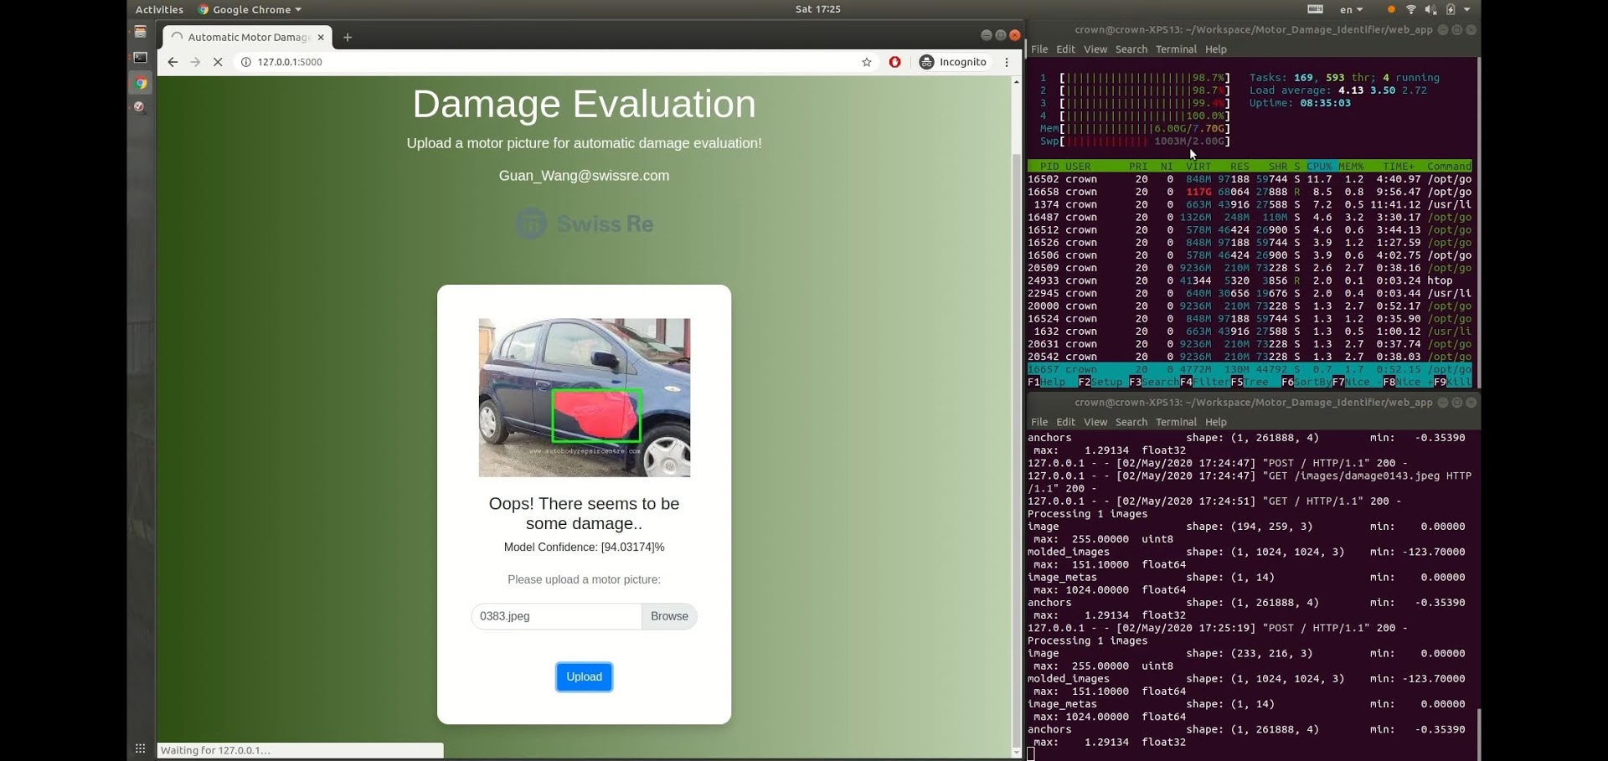The width and height of the screenshot is (1608, 761).
Task: Click the forward navigation arrow in Chrome
Action: pyautogui.click(x=195, y=62)
